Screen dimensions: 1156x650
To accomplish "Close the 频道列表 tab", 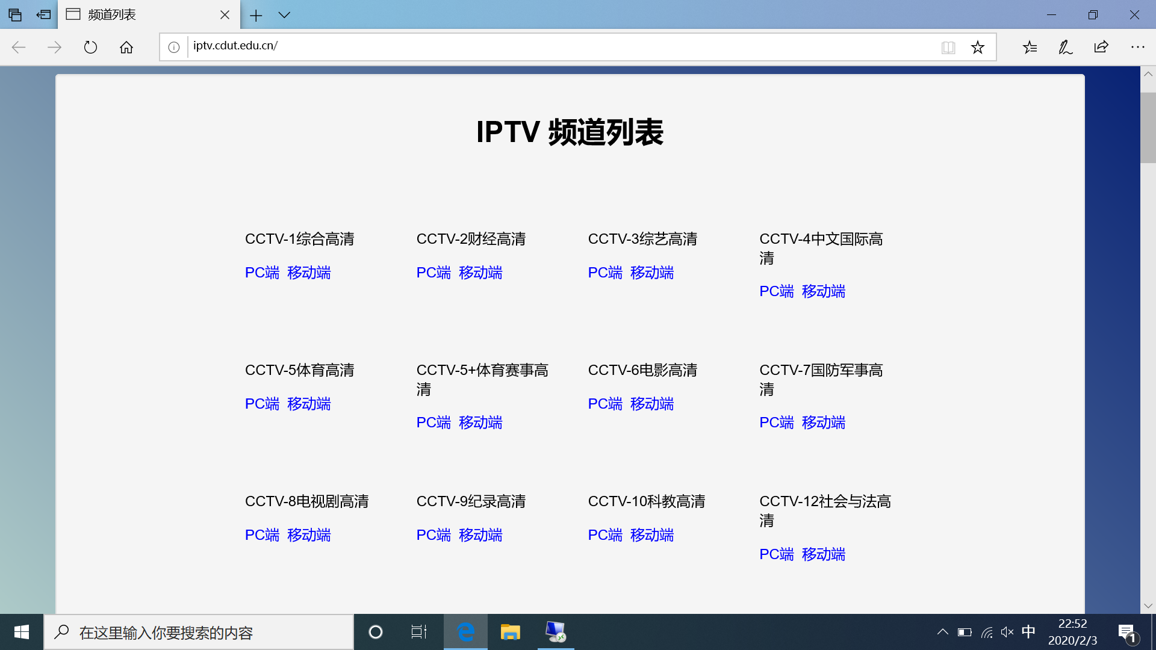I will tap(225, 14).
